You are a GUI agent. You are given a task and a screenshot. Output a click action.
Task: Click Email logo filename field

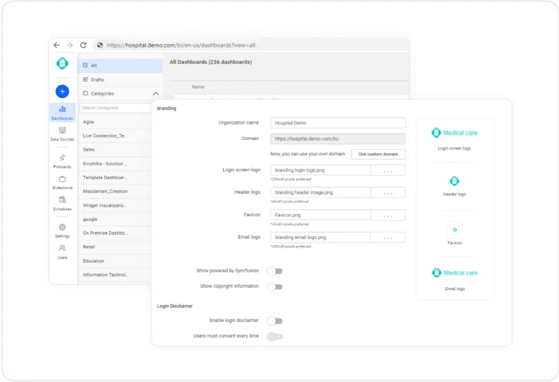tap(320, 237)
